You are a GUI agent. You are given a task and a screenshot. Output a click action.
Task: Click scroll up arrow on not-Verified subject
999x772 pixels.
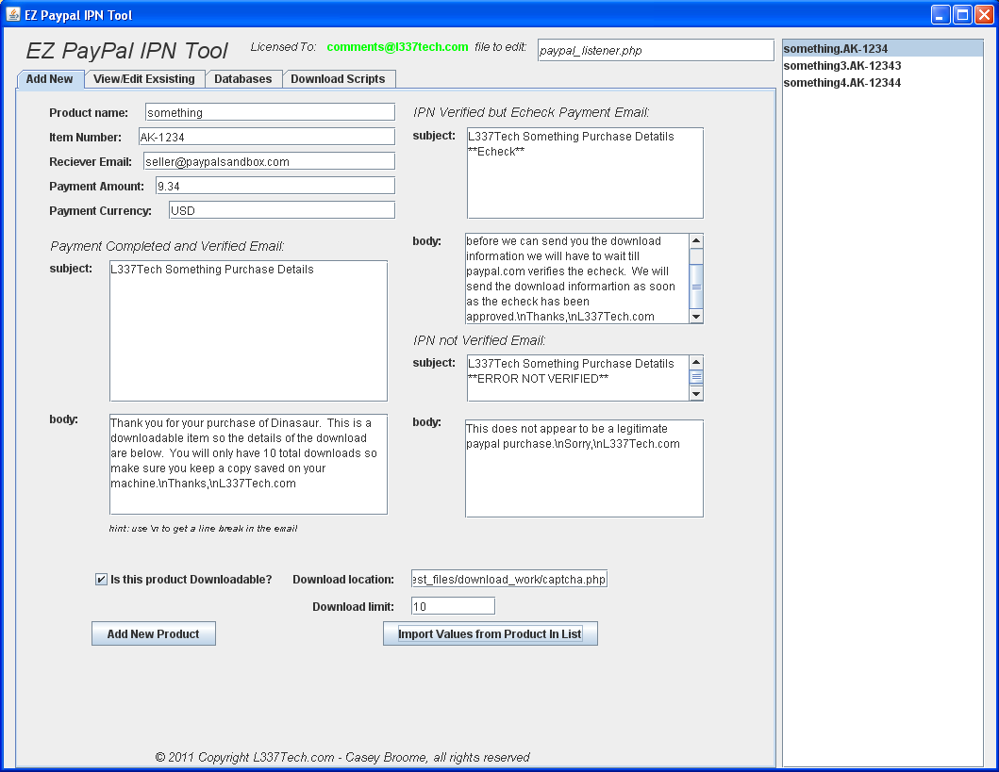[x=696, y=362]
